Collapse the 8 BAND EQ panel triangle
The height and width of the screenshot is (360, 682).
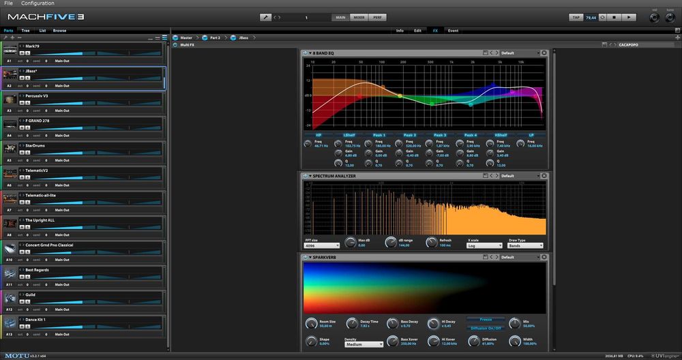[x=310, y=53]
